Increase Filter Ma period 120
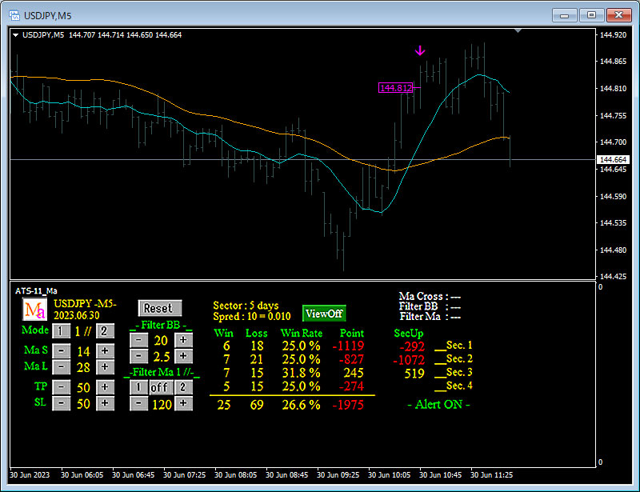640x492 pixels. tap(183, 403)
